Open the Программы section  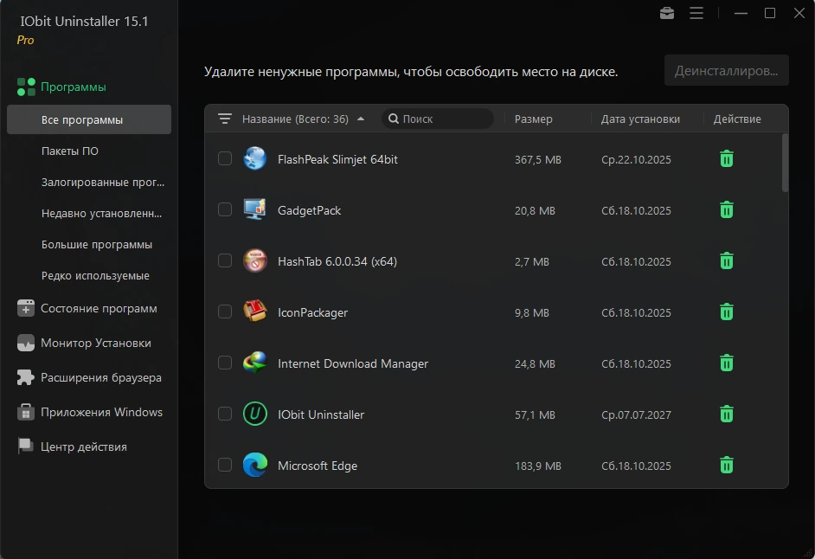(x=74, y=87)
